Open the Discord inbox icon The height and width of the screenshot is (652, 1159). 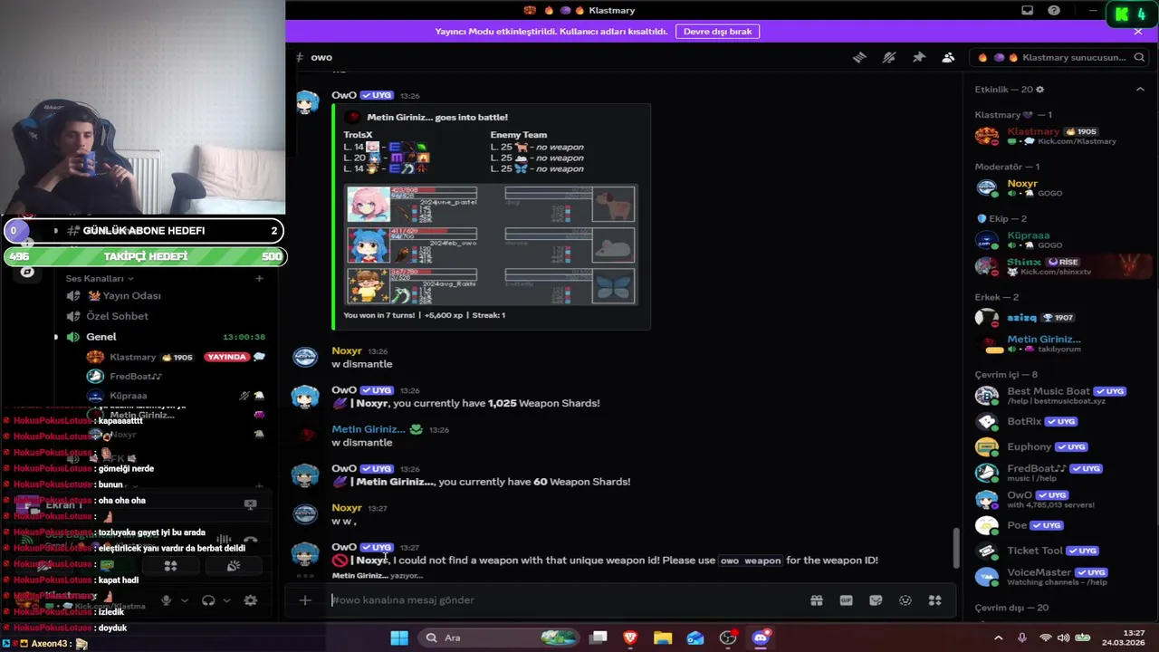(x=1027, y=11)
